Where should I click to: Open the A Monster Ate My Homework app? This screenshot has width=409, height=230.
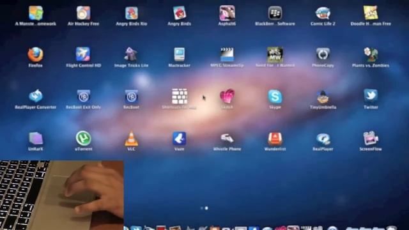click(36, 13)
